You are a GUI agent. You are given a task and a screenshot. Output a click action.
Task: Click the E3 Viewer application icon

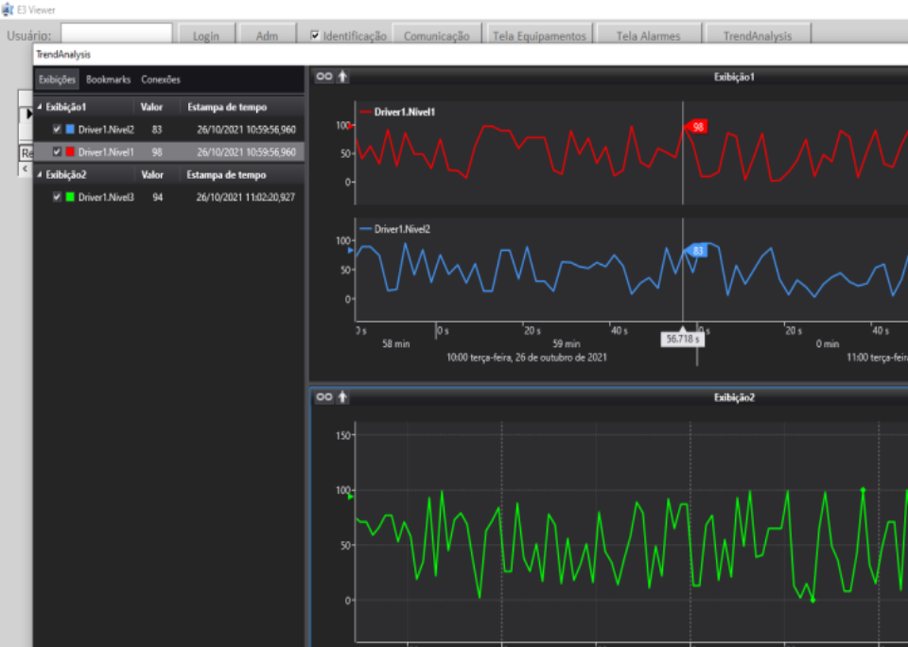[8, 9]
